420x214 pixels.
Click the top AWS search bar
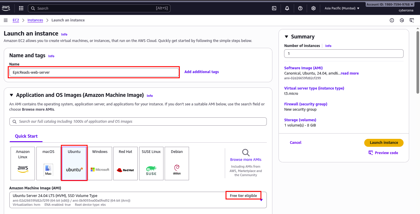99,8
